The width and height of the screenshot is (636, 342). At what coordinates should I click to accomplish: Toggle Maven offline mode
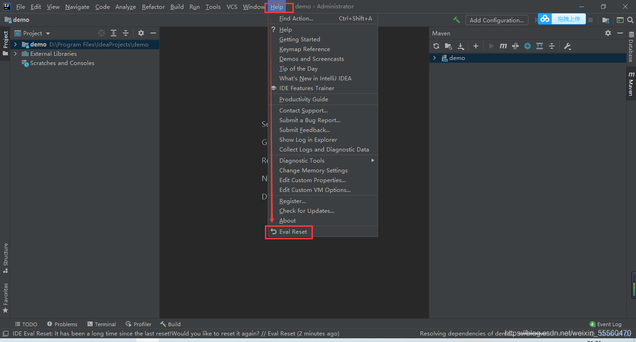[515, 46]
